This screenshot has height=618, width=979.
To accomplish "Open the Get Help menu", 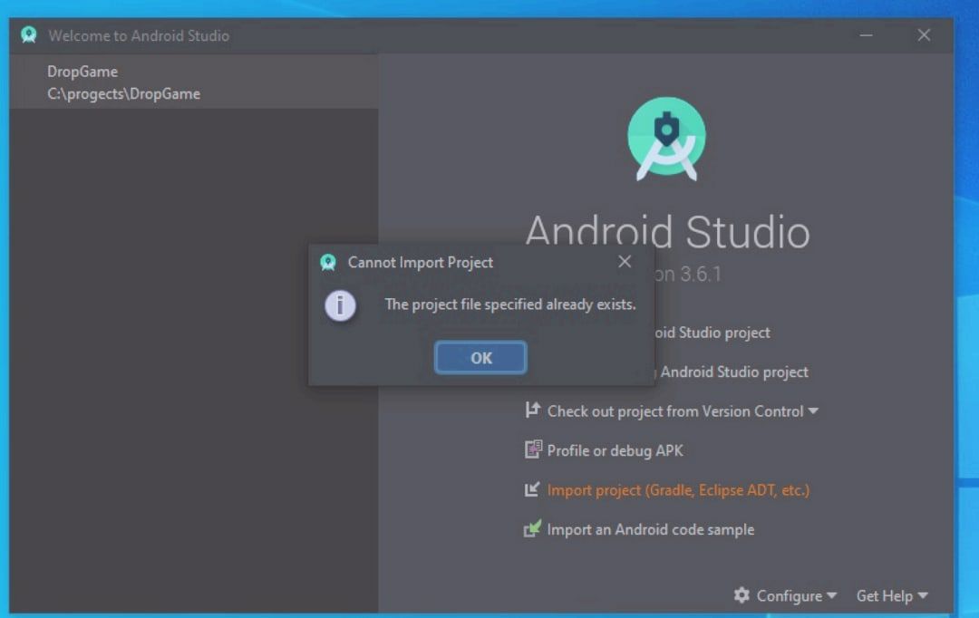I will [x=892, y=596].
